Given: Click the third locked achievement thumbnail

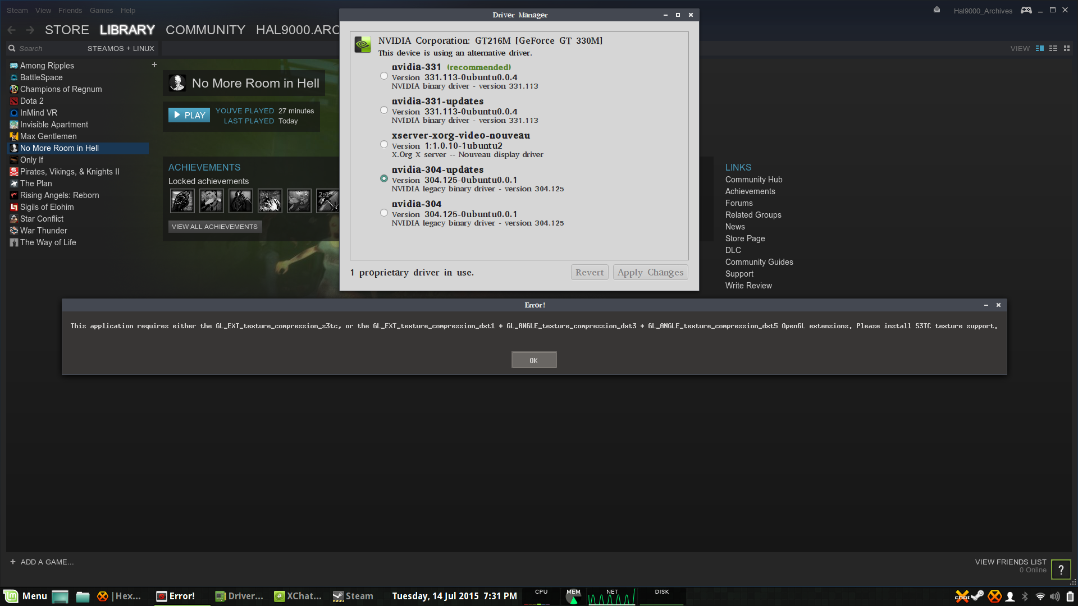Looking at the screenshot, I should [x=241, y=201].
